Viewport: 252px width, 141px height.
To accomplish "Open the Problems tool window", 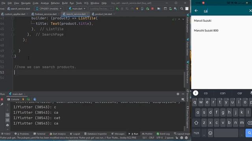I will (x=22, y=134).
